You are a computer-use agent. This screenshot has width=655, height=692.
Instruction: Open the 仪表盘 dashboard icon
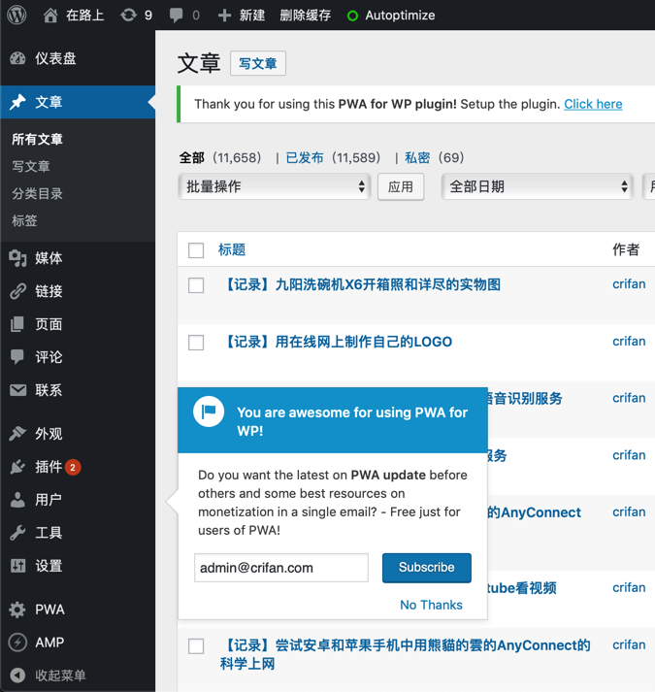[x=17, y=58]
